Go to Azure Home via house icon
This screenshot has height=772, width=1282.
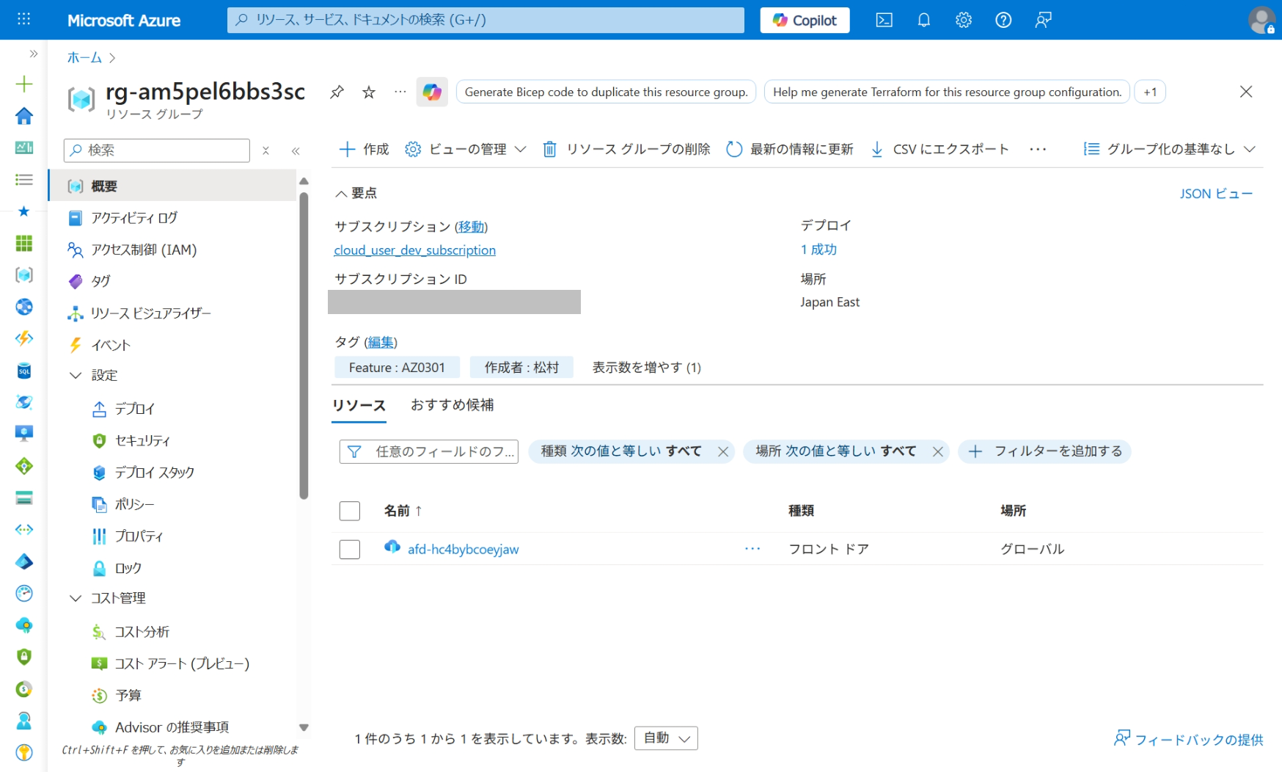(24, 115)
